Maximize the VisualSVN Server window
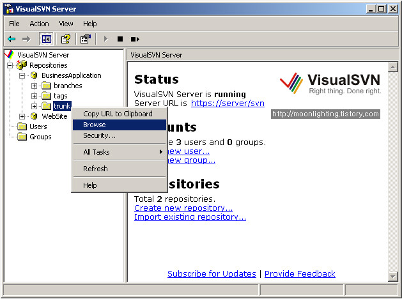402x299 pixels. [x=382, y=9]
